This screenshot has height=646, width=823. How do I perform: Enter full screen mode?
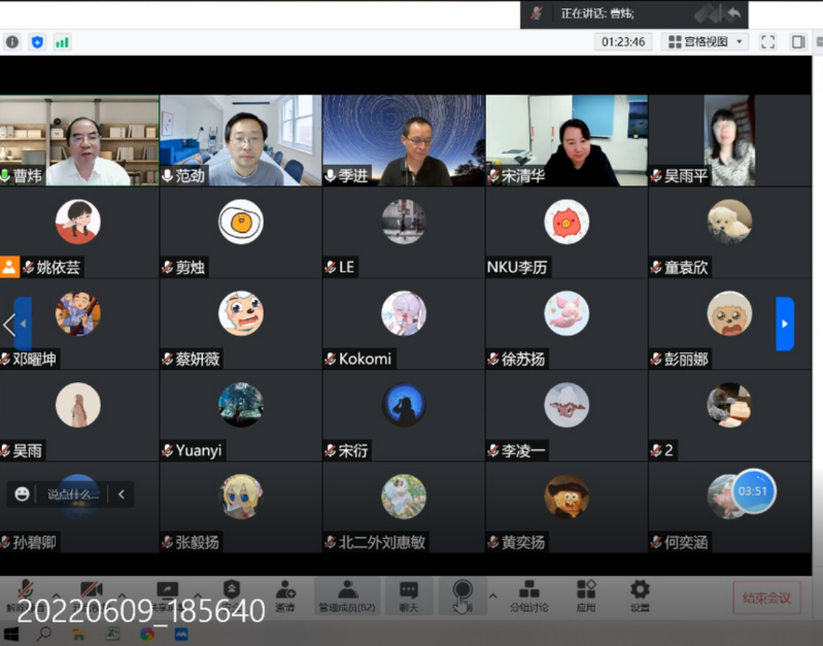pyautogui.click(x=768, y=42)
